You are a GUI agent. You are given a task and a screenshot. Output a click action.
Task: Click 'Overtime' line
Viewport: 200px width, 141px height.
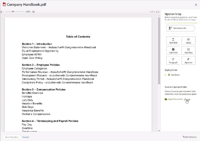27,128
